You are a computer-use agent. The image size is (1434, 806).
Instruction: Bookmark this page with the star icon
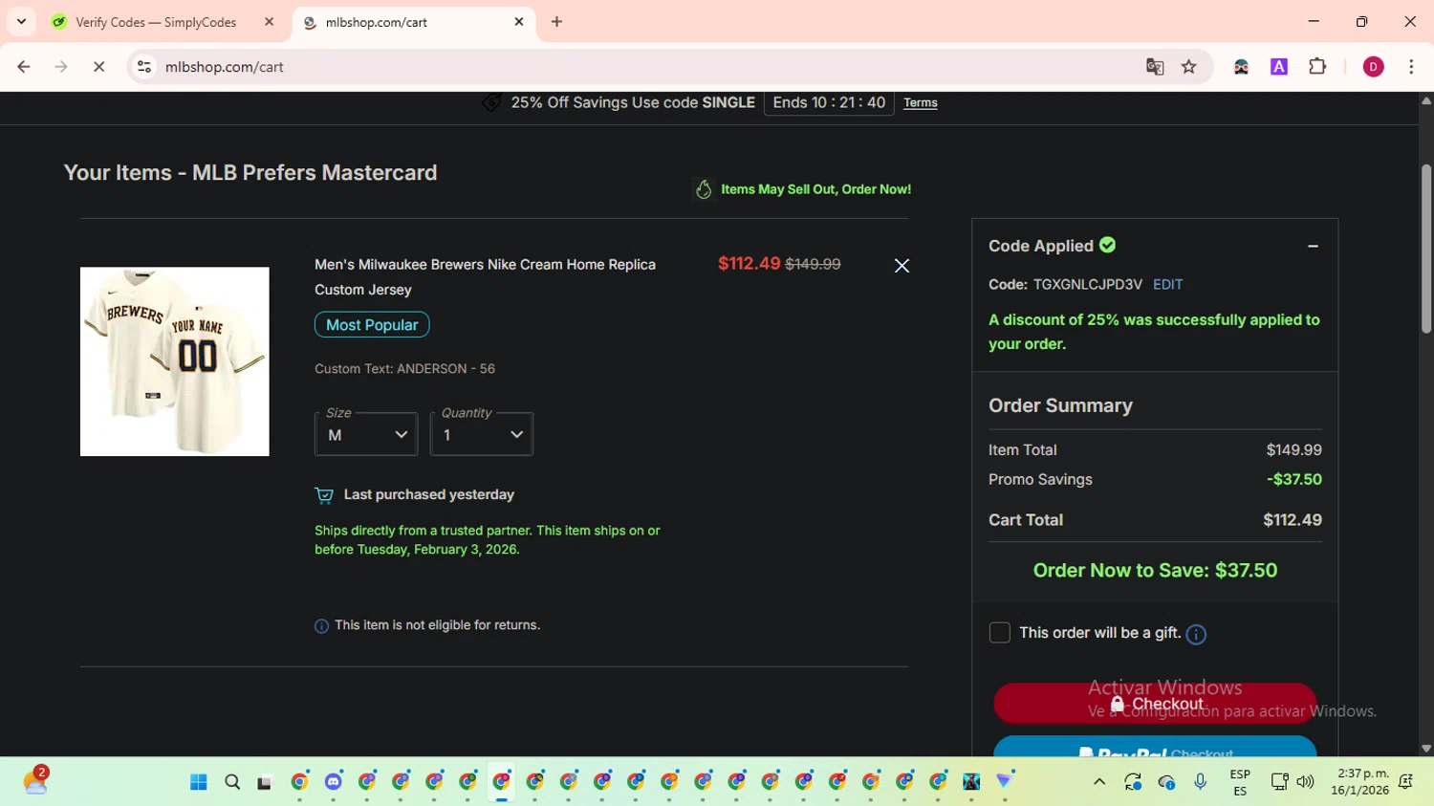1188,67
